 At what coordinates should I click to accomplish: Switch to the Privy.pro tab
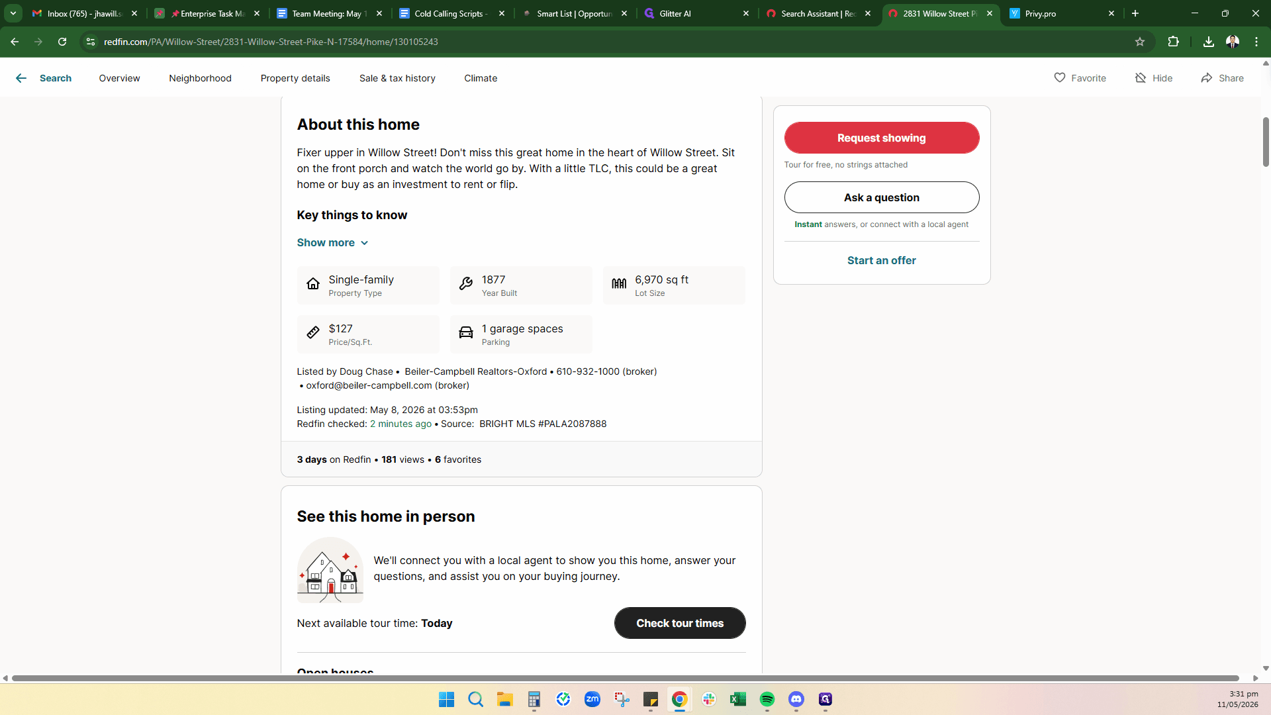[1062, 13]
